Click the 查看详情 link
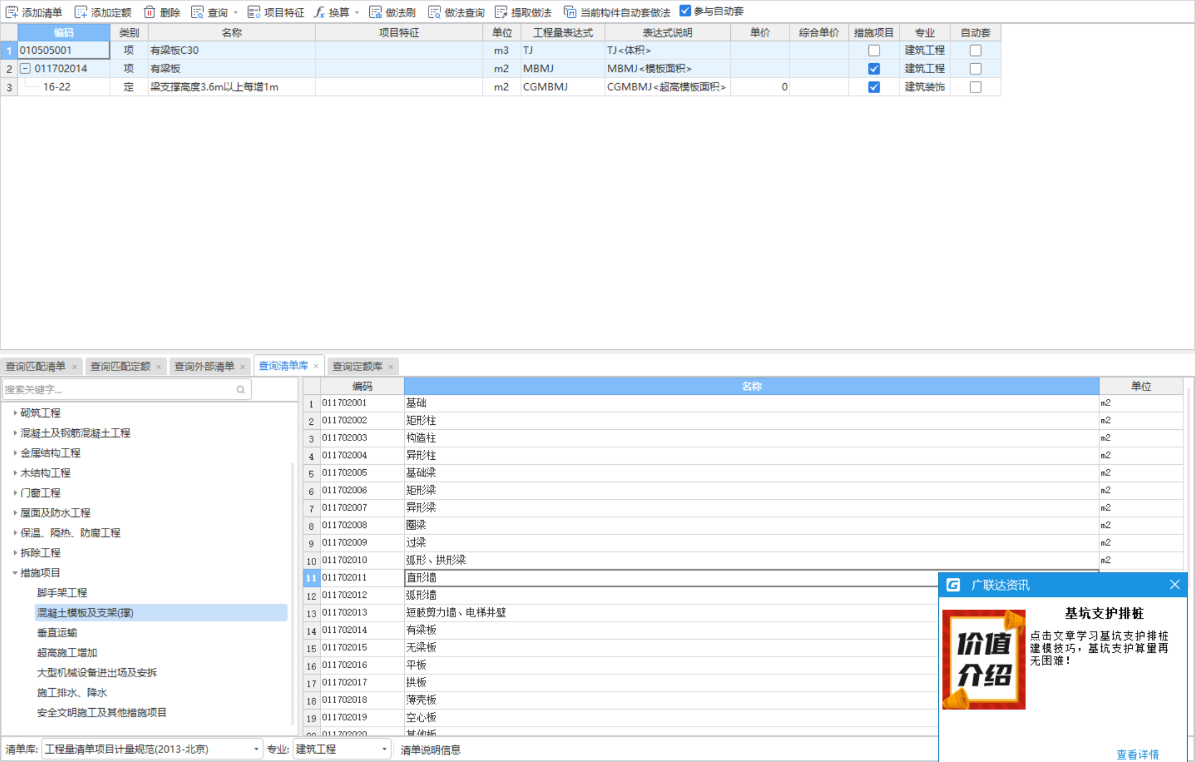1195x762 pixels. pos(1137,754)
